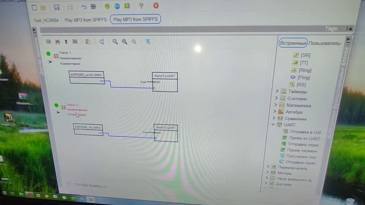Expand the Таймеры folder in blocks tree
This screenshot has width=365, height=205.
point(277,91)
